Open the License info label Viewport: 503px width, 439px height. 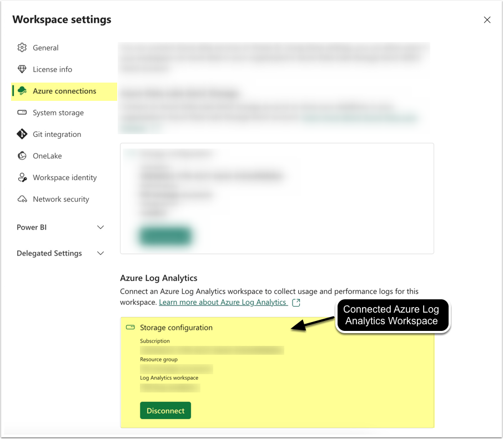pos(52,69)
